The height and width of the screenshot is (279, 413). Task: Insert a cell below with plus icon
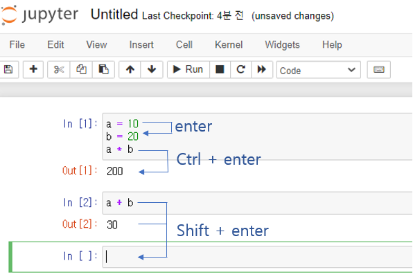33,69
